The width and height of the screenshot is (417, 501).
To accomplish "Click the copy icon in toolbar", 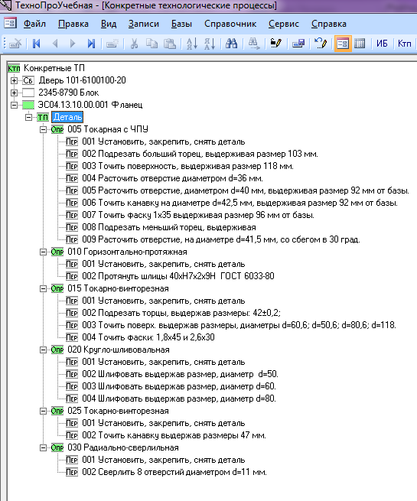I will pyautogui.click(x=151, y=43).
